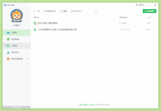The width and height of the screenshot is (161, 111).
Task: Select 云课件 in the sidebar
Action: click(x=17, y=33)
